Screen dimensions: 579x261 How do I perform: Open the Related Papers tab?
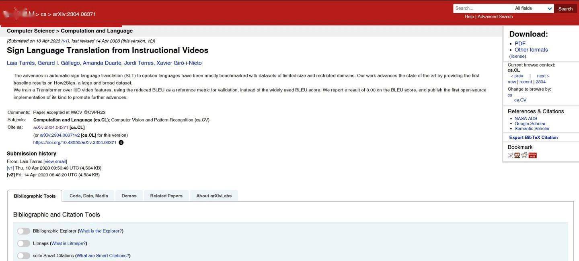(x=166, y=196)
